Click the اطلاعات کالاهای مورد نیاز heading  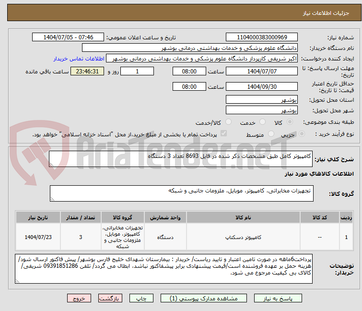pos(319,174)
